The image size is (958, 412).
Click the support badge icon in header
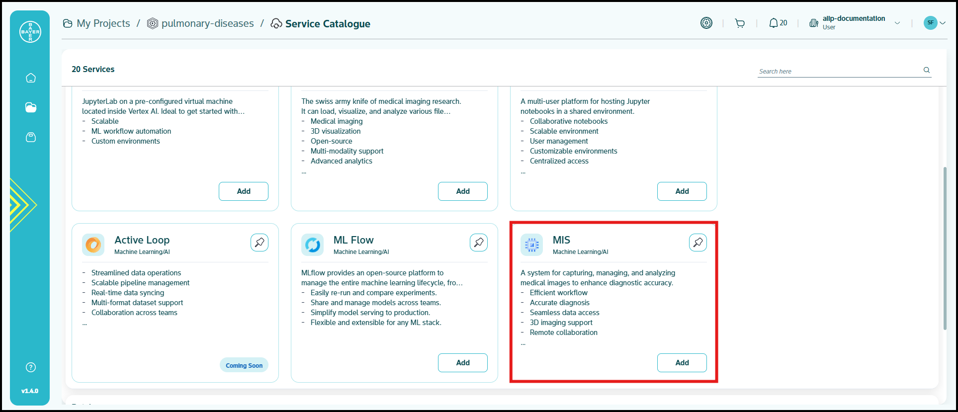click(706, 23)
